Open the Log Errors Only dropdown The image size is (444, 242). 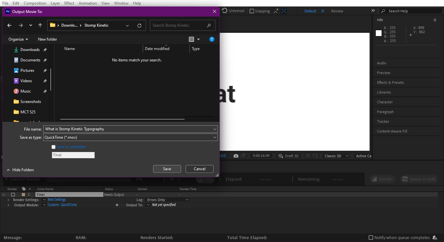tap(167, 200)
